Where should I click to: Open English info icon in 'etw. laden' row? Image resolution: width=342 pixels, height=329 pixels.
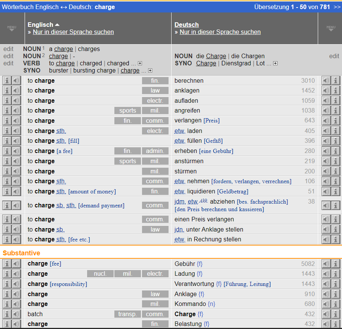(7, 131)
